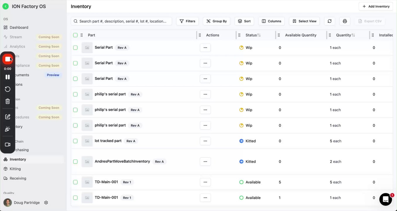Select the AndresPartMoveBatchInventory row checkbox
Image resolution: width=397 pixels, height=211 pixels.
pos(75,161)
